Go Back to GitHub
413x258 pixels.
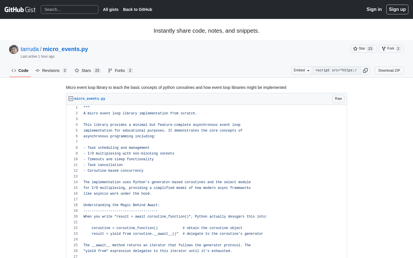pos(138,9)
